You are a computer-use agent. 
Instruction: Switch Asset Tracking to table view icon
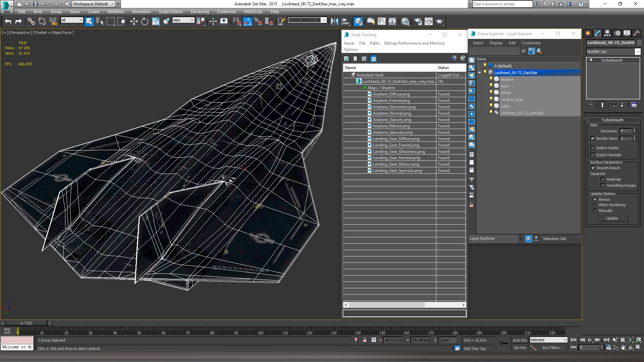click(x=373, y=59)
